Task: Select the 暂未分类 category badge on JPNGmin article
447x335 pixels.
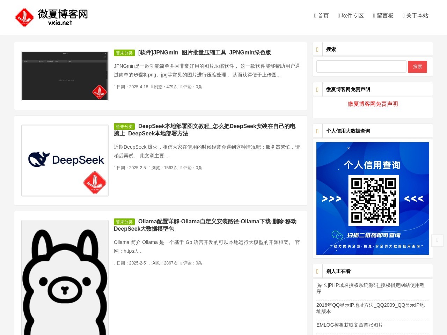Action: pos(124,53)
